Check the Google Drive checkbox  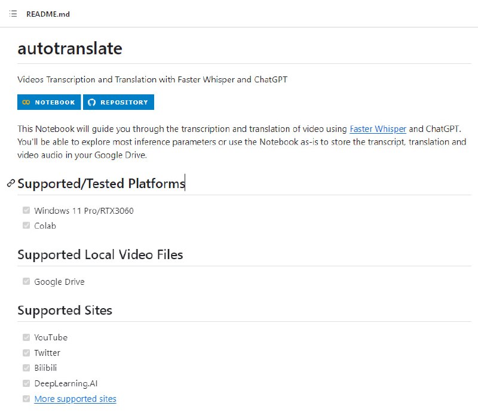click(26, 281)
